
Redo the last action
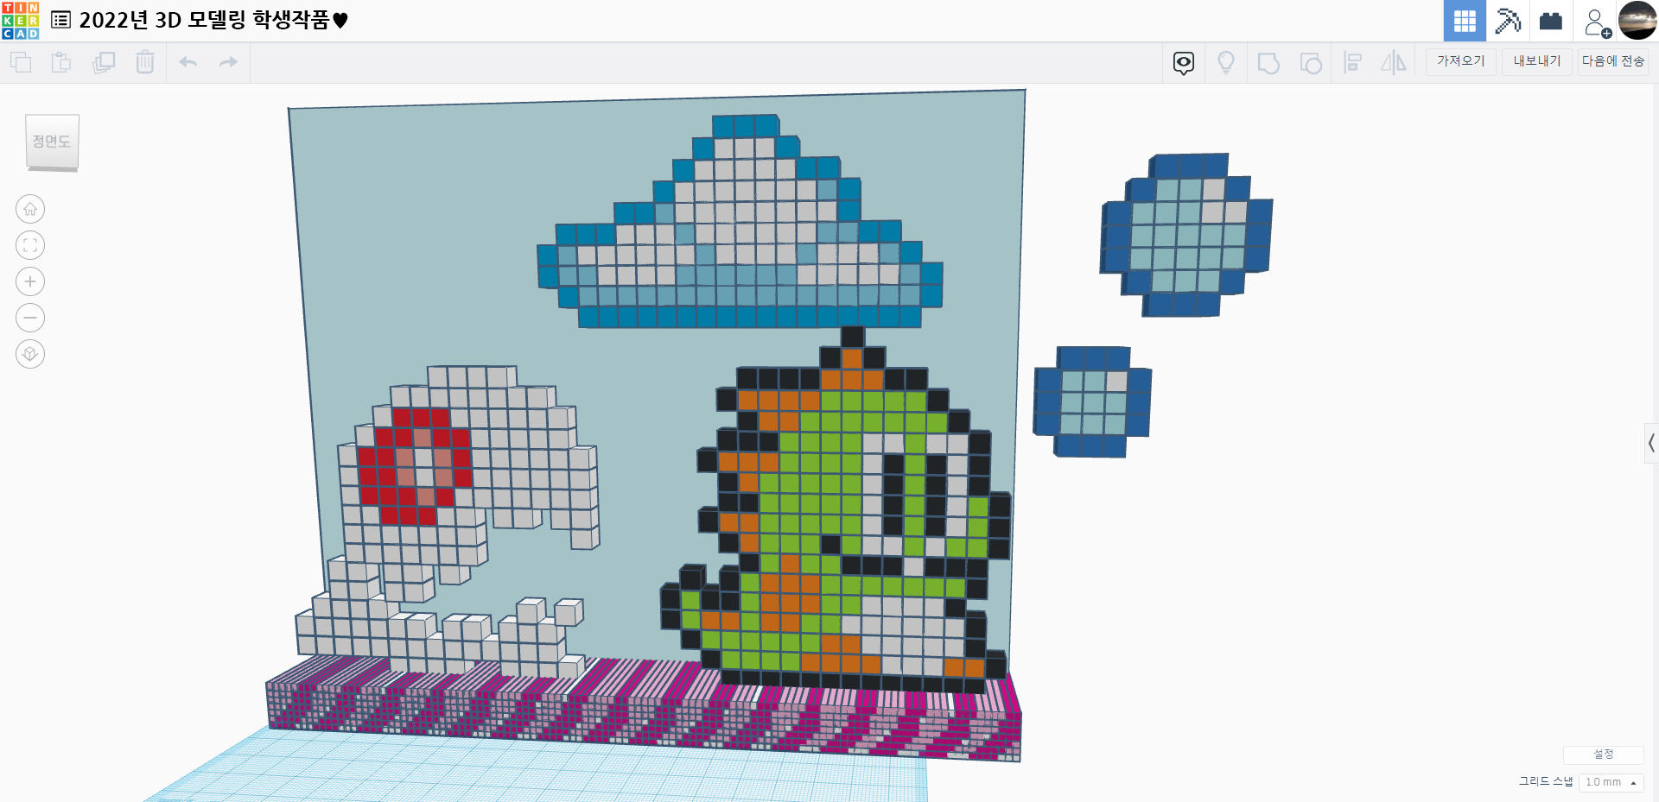coord(228,62)
